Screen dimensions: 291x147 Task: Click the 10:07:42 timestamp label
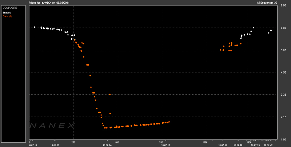268,145
